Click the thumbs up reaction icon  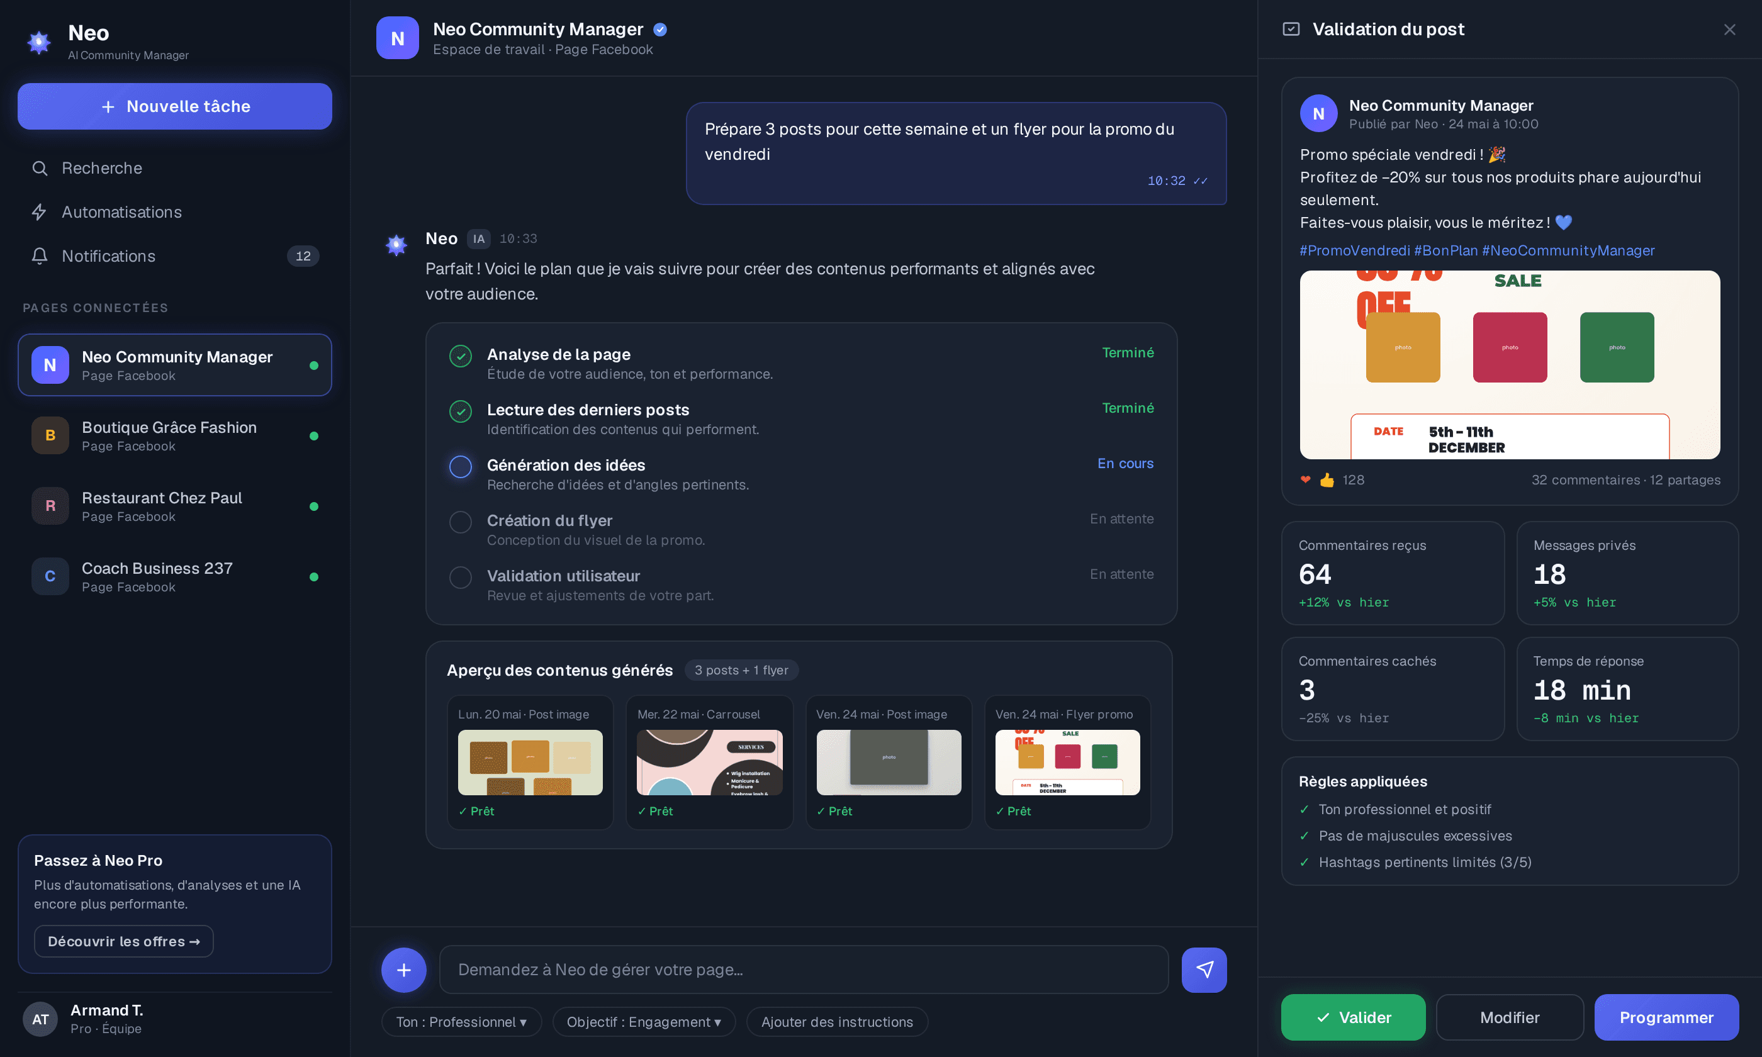tap(1326, 480)
